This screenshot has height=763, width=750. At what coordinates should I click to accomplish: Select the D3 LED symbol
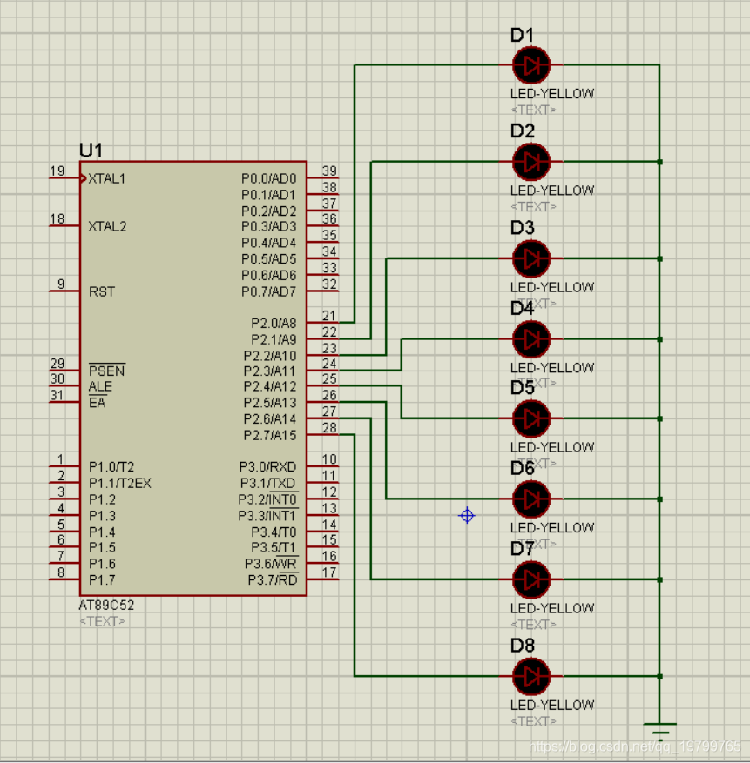[x=531, y=259]
